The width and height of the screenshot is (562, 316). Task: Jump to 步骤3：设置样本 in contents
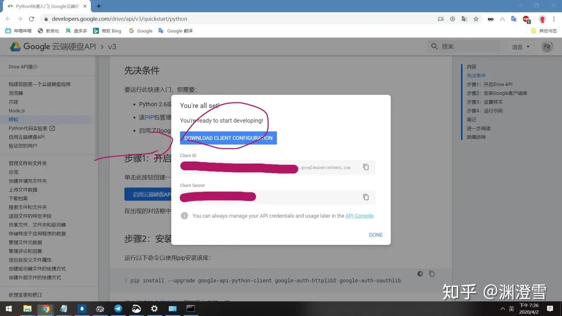(x=484, y=102)
